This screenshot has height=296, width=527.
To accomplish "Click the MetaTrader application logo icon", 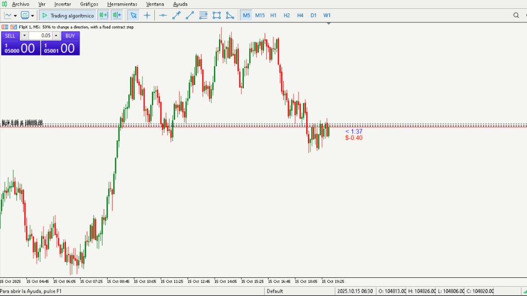I will [x=4, y=4].
